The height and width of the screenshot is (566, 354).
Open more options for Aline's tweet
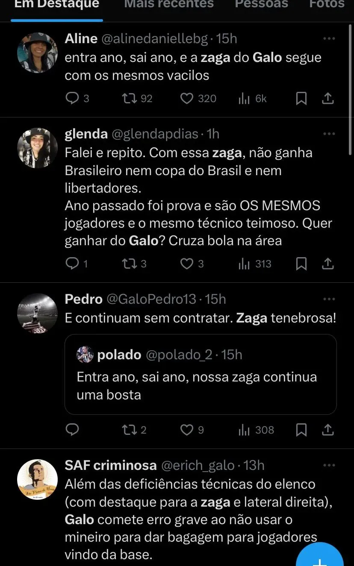329,38
